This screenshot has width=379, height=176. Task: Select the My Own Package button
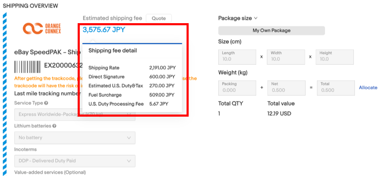(x=271, y=31)
